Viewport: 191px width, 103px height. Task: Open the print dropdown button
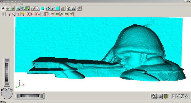tap(160, 96)
